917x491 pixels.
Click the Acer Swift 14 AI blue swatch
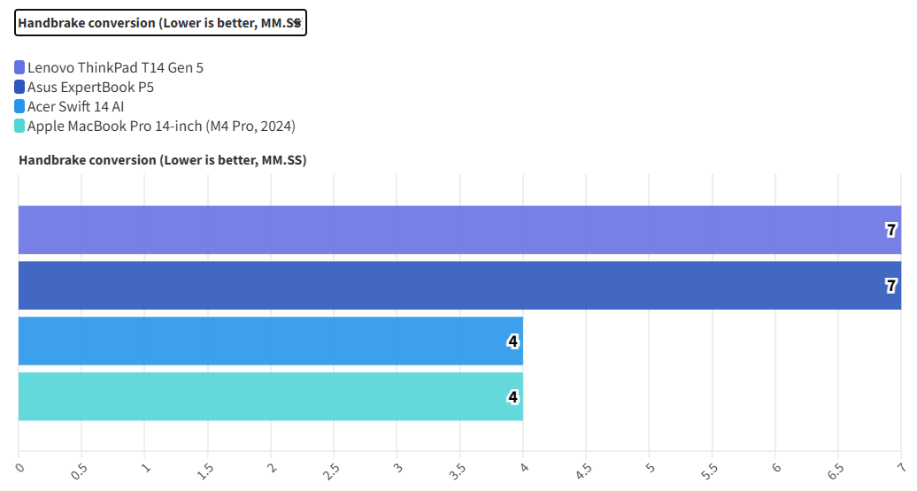pyautogui.click(x=19, y=106)
